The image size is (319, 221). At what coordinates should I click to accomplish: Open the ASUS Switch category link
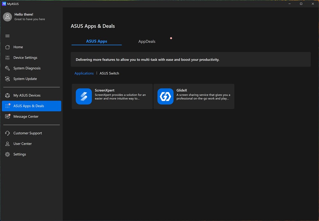point(109,73)
